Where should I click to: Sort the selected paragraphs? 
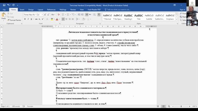(95, 14)
